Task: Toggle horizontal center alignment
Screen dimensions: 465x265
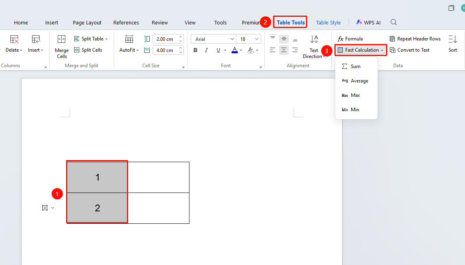Action: 284,50
